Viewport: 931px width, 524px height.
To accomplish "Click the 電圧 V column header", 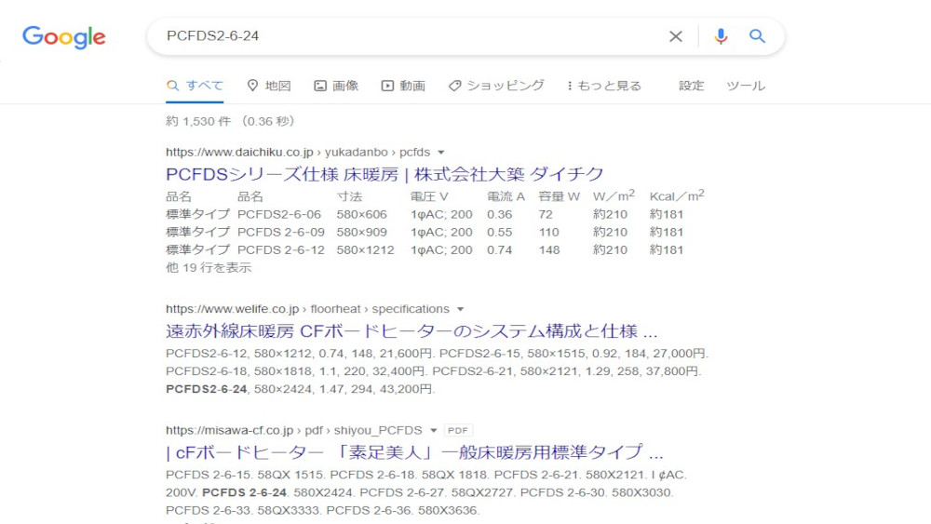I will coord(429,196).
